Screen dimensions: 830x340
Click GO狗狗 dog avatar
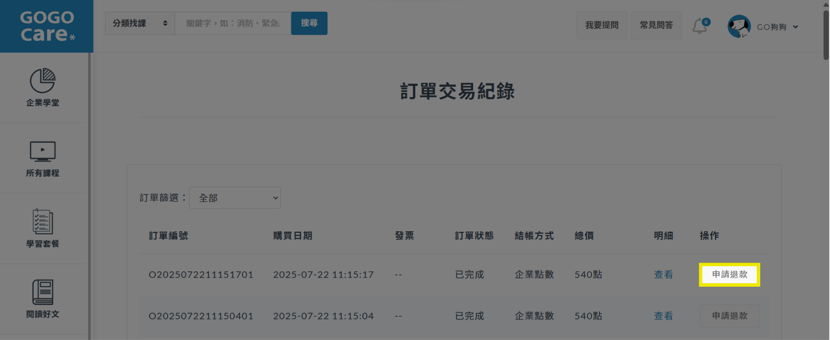coord(739,27)
